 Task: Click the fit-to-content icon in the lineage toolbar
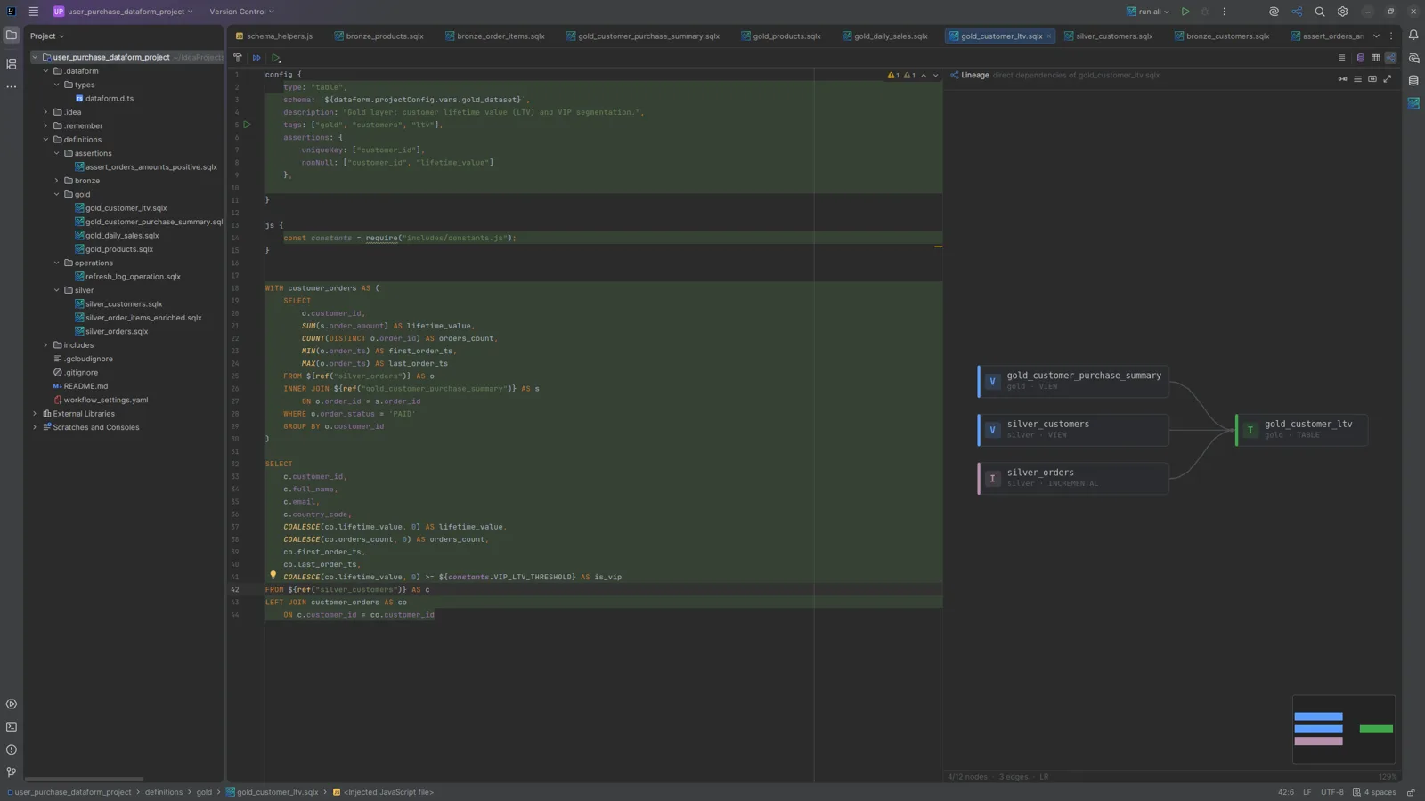pyautogui.click(x=1372, y=78)
